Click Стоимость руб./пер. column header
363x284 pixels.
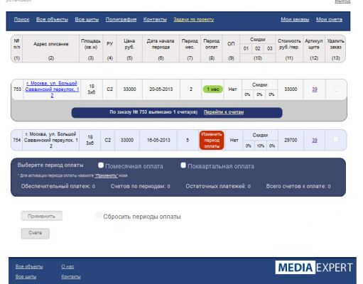(x=289, y=44)
